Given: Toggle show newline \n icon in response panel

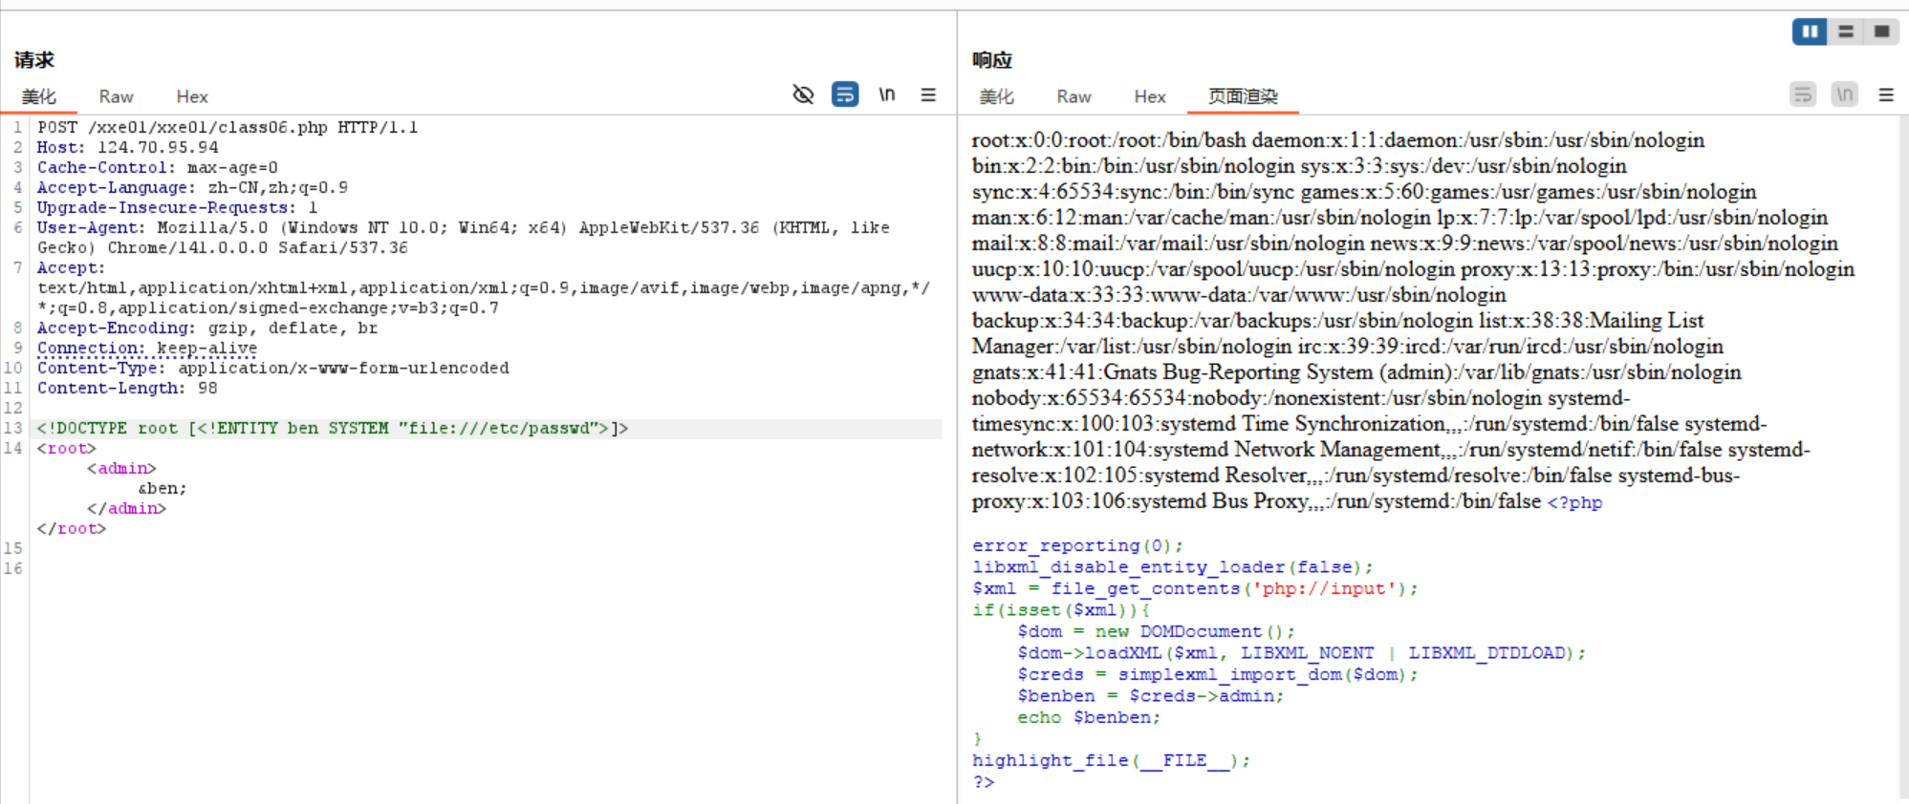Looking at the screenshot, I should point(1844,95).
